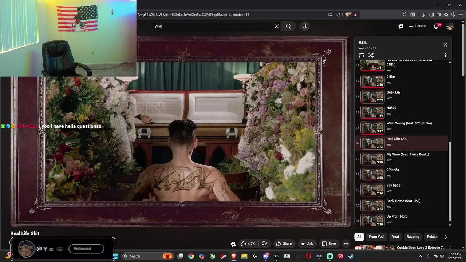
Task: Play Naked in the playlist
Action: click(401, 112)
